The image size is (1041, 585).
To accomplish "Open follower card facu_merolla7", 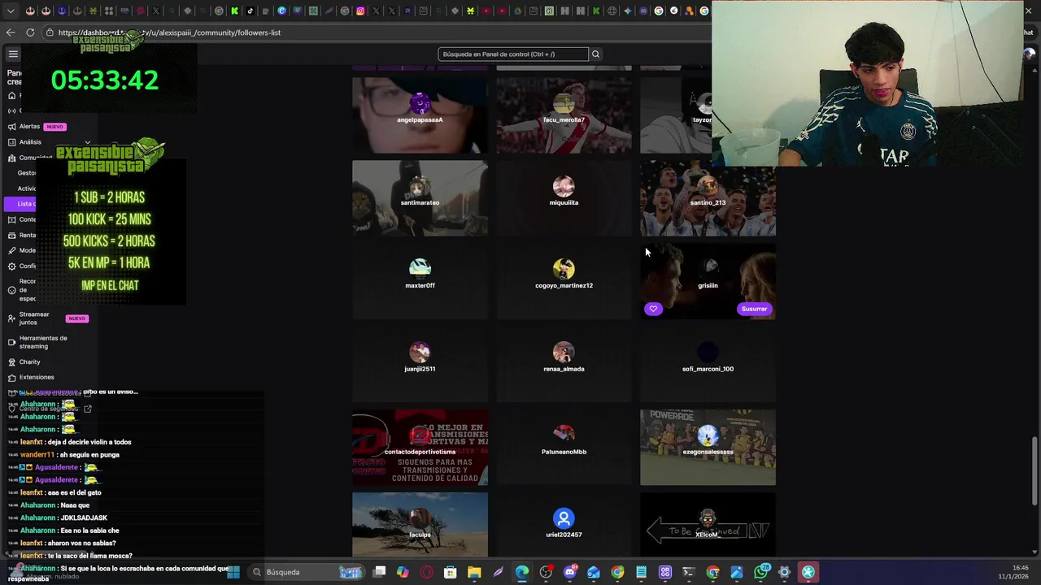I will pyautogui.click(x=564, y=115).
